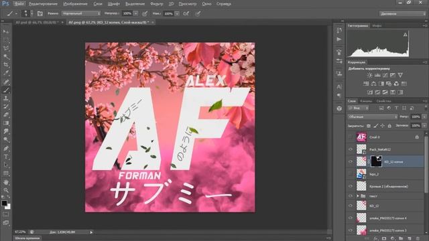Open the Фильтр menu
Screen dimensions: 429x241
point(156,4)
